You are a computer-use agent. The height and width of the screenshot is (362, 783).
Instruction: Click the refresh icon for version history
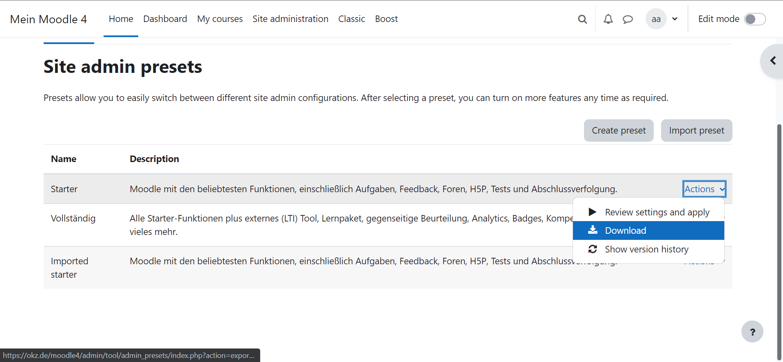(593, 249)
